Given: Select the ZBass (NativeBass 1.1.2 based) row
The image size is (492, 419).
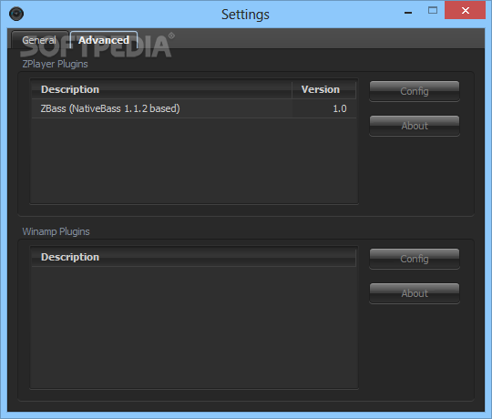Looking at the screenshot, I should click(x=194, y=108).
